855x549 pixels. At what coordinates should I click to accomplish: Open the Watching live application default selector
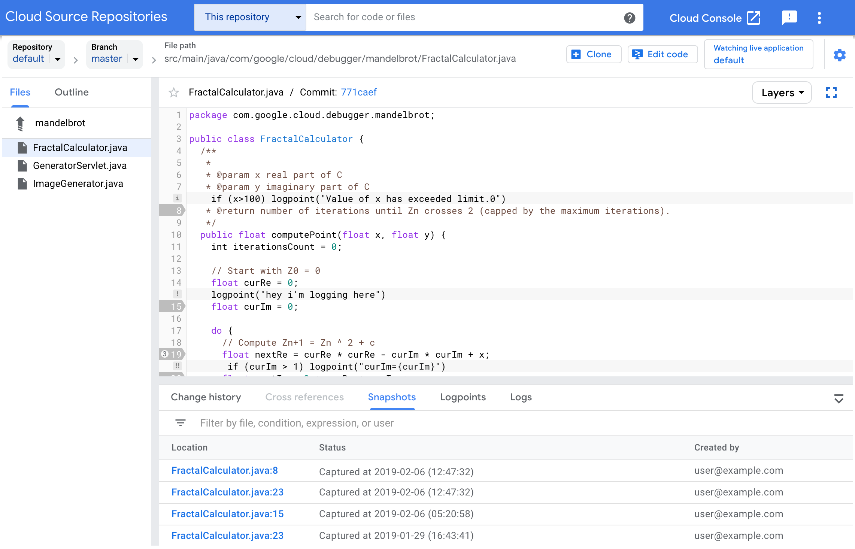758,54
